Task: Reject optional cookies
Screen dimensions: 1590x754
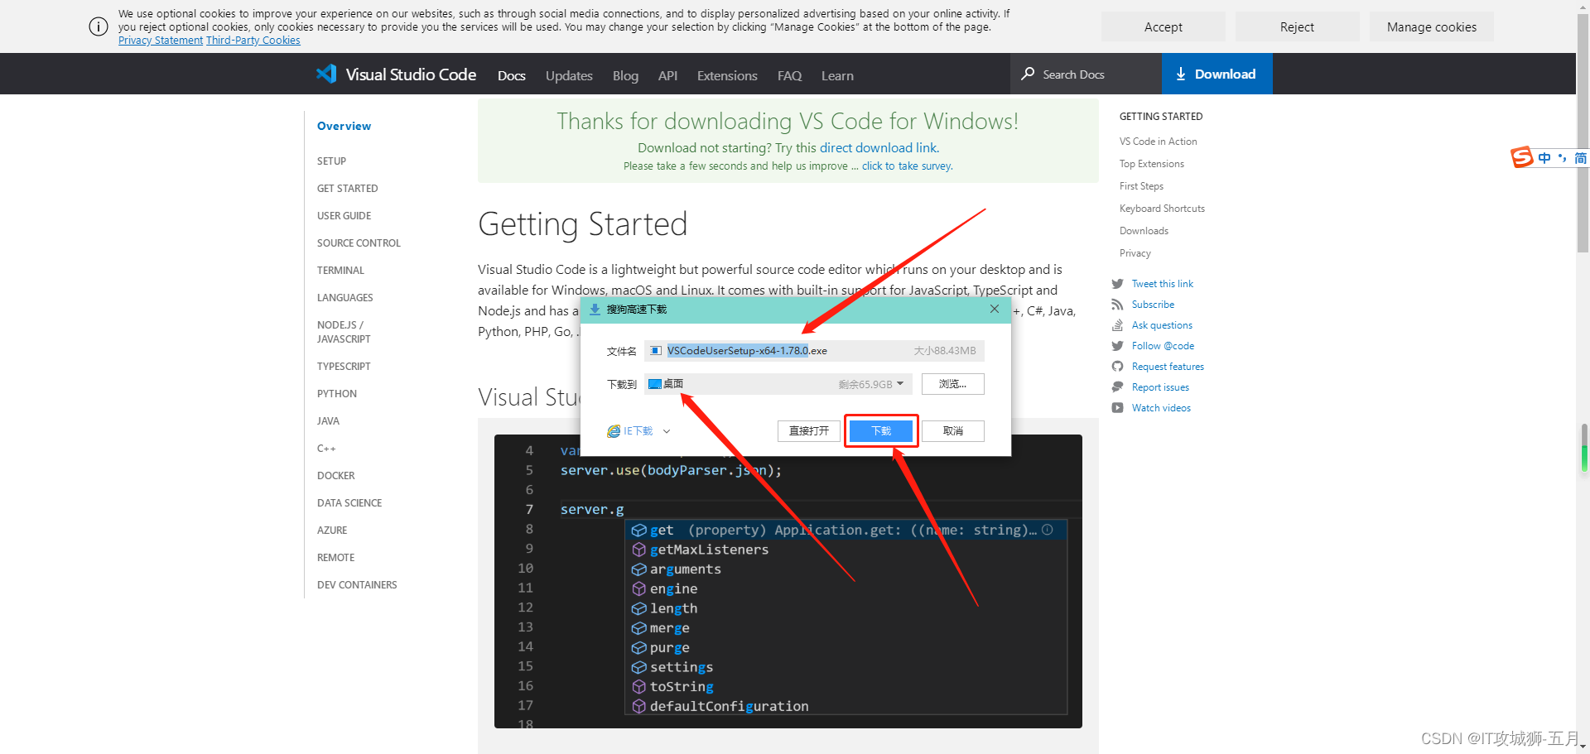Action: [1297, 26]
